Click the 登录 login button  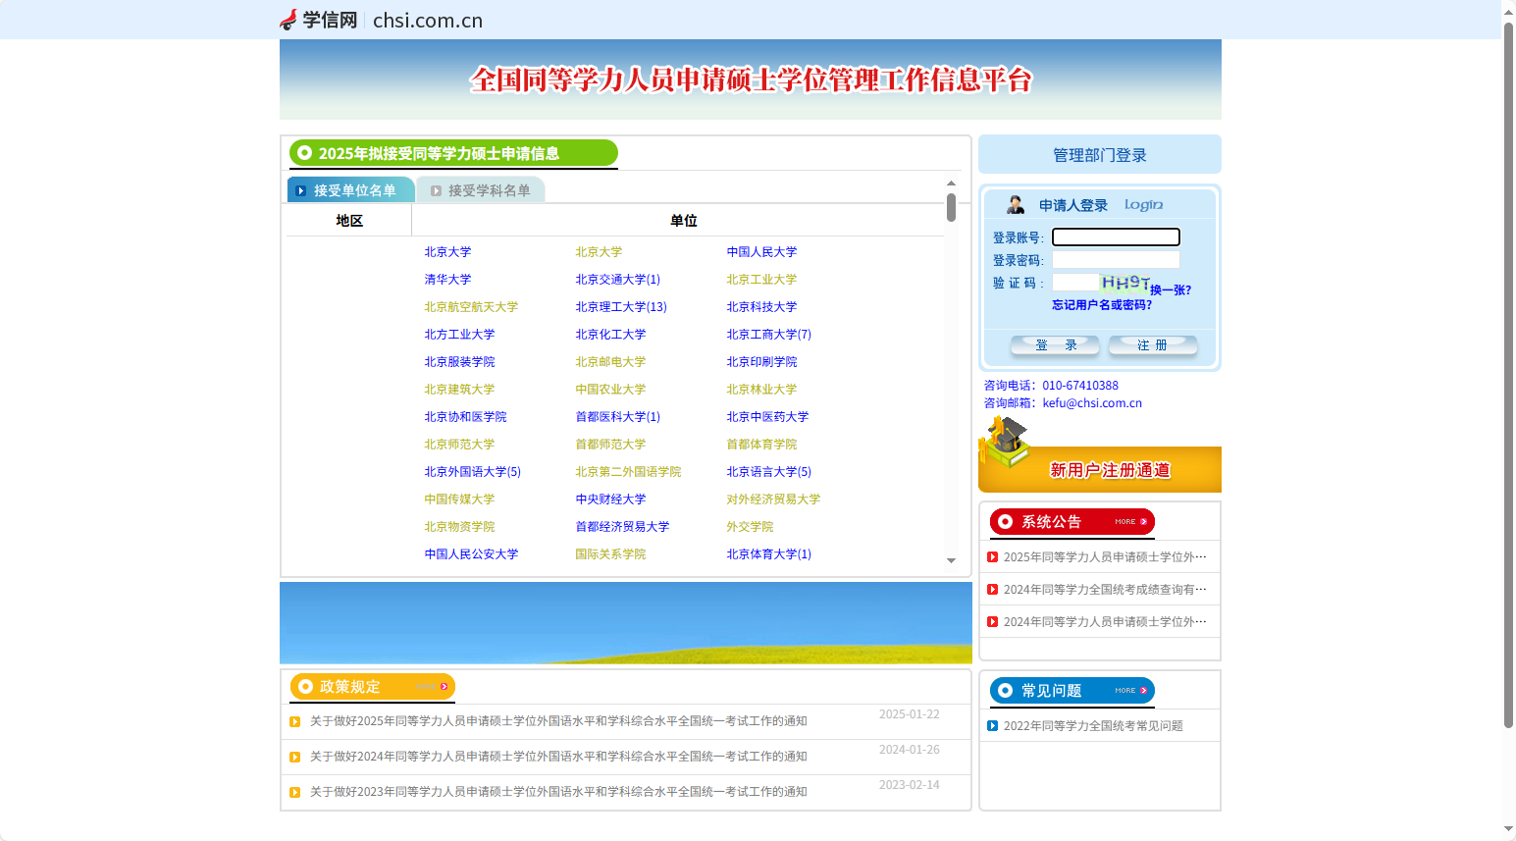pyautogui.click(x=1054, y=344)
